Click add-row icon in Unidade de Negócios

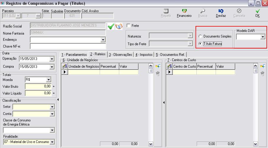(158, 66)
